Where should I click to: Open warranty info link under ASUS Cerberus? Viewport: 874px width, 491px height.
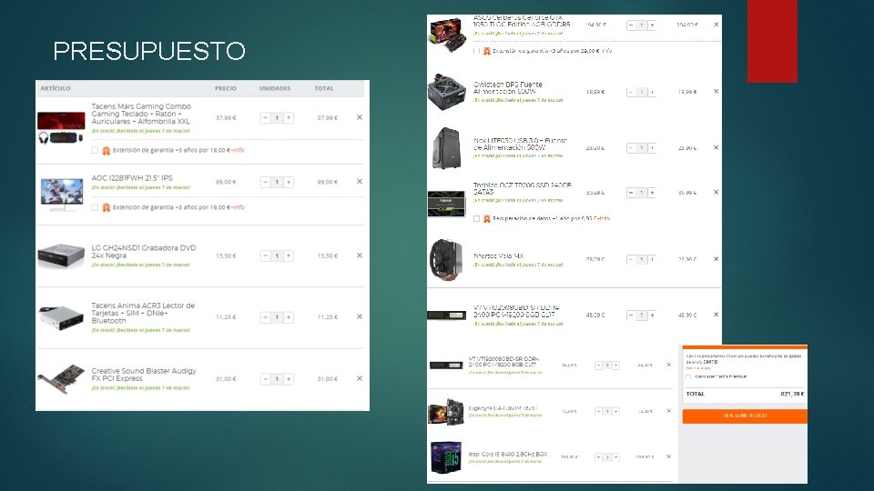607,51
